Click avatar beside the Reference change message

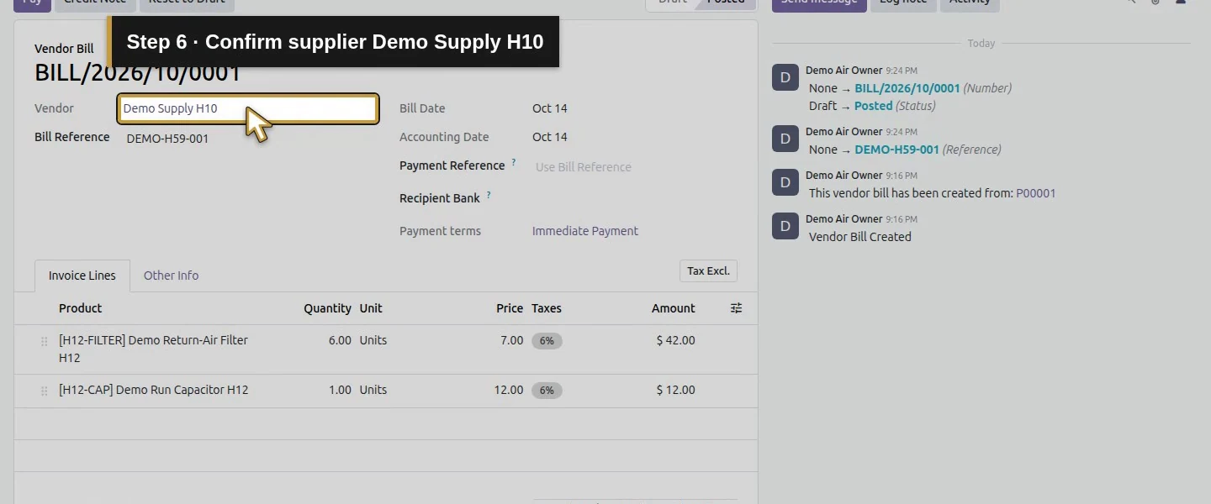pos(785,139)
